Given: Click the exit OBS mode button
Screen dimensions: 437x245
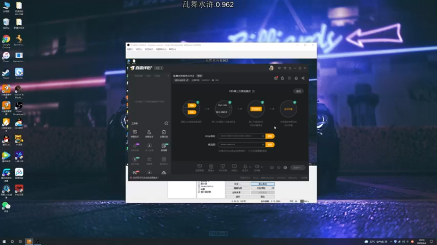Looking at the screenshot, I should 298,91.
